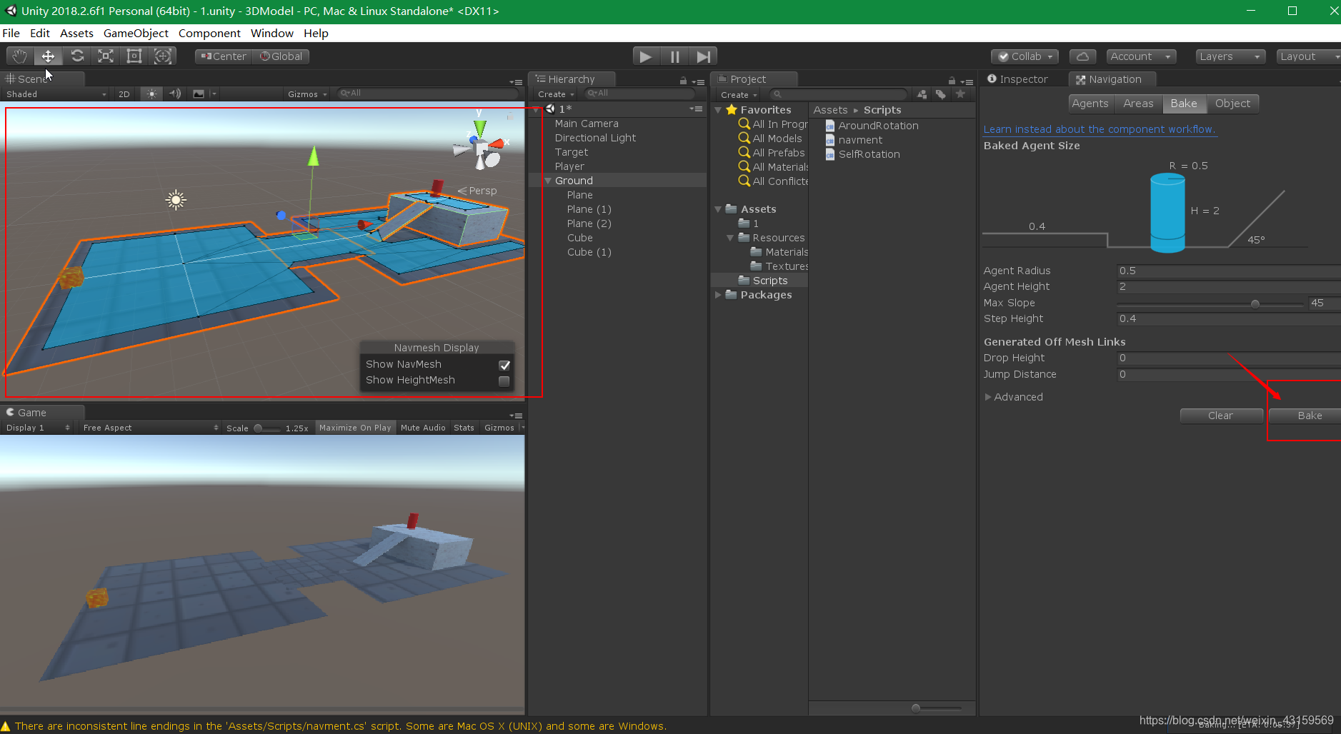Image resolution: width=1341 pixels, height=734 pixels.
Task: Open the Account dropdown
Action: 1141,56
